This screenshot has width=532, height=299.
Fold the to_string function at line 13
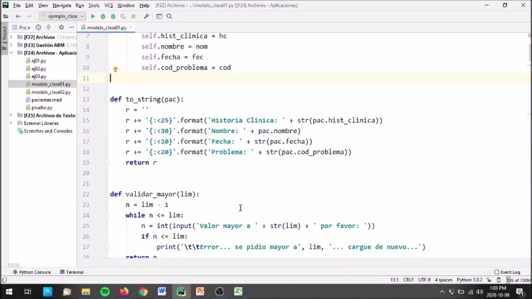pyautogui.click(x=107, y=99)
